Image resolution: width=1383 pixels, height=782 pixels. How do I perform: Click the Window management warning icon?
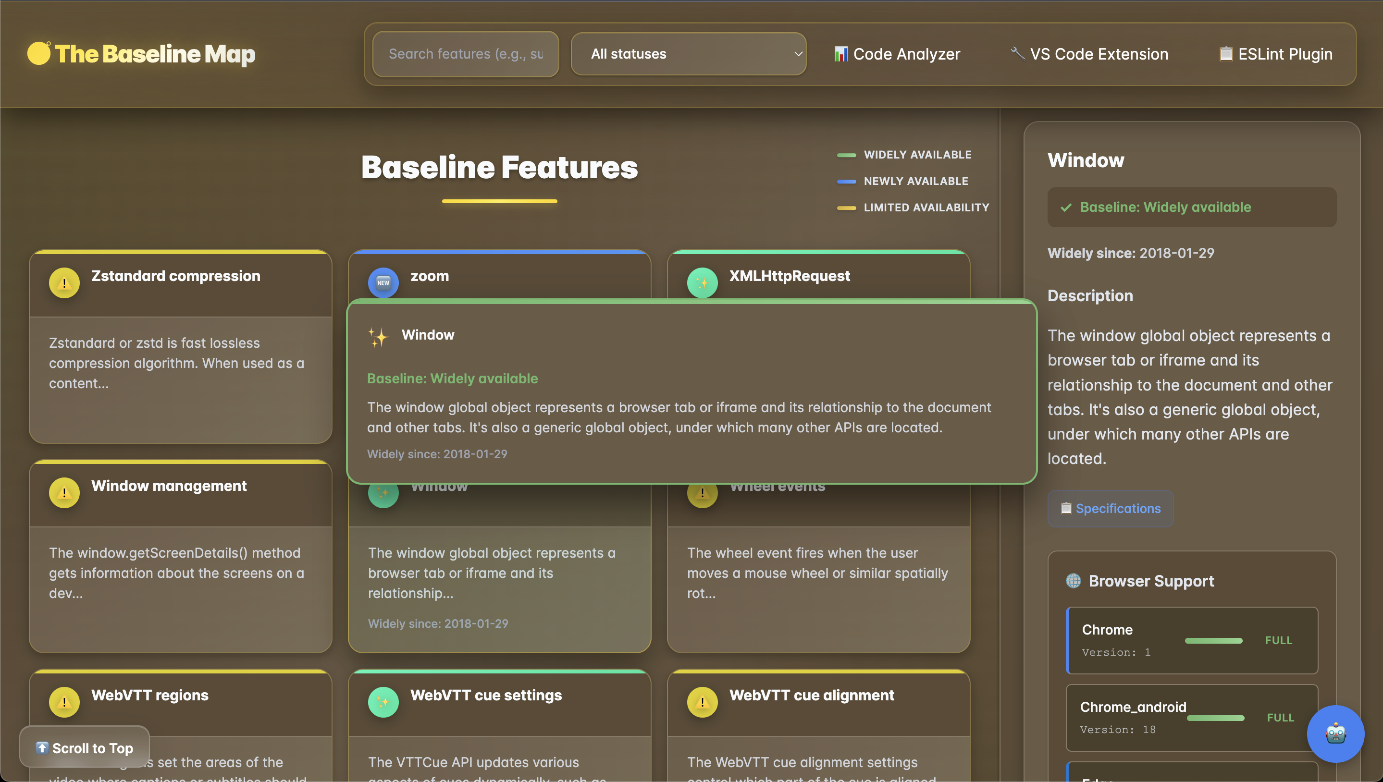(64, 492)
